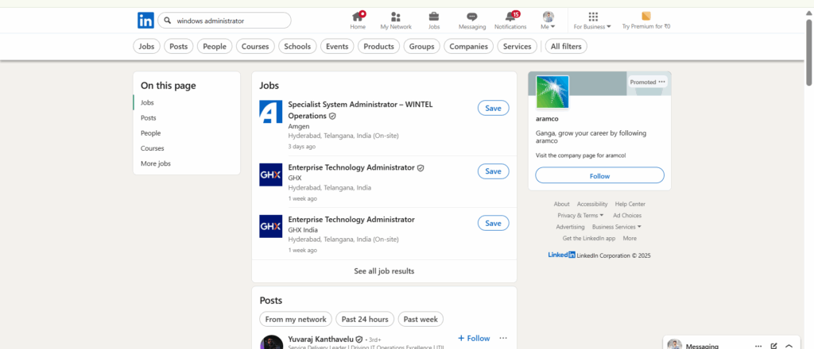Screen dimensions: 814x349
Task: Toggle the From my network filter
Action: click(296, 319)
